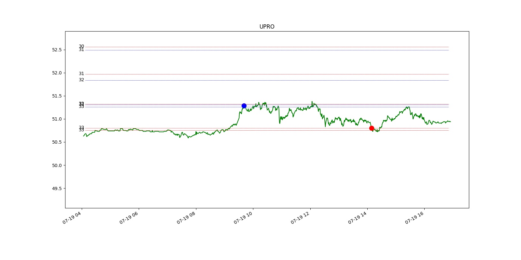The width and height of the screenshot is (521, 260).
Task: Click the 07-19 10 x-axis label
Action: 243,218
